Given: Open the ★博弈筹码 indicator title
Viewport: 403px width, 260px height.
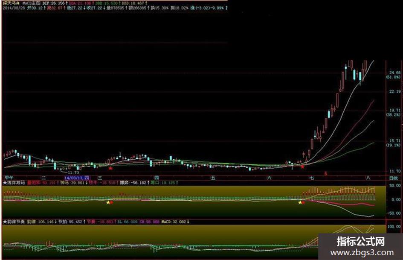Looking at the screenshot, I should [x=14, y=183].
